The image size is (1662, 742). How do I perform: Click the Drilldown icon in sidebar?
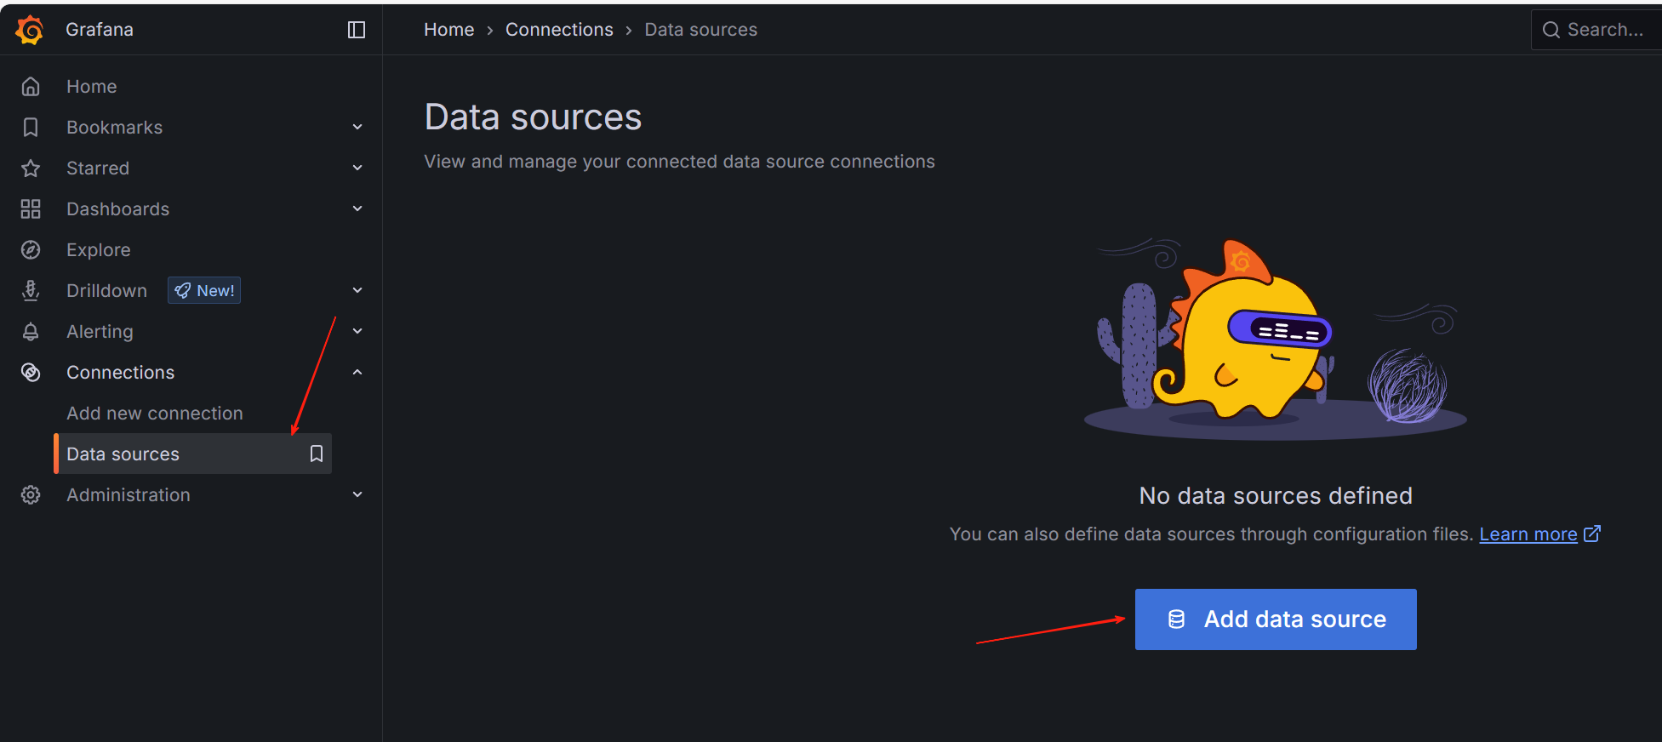tap(31, 291)
